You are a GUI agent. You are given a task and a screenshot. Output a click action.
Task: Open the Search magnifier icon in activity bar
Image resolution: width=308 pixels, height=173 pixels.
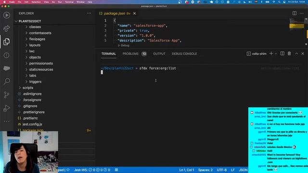pyautogui.click(x=6, y=81)
